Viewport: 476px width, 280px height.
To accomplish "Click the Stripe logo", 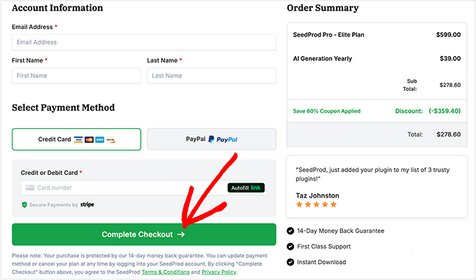I will [x=87, y=205].
